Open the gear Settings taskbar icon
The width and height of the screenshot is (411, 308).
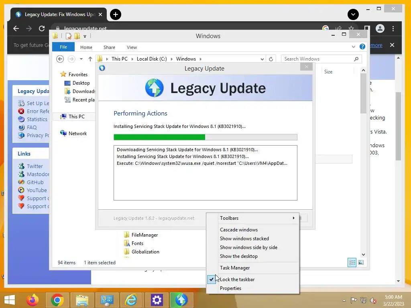tap(157, 300)
